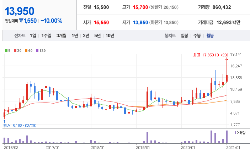Click the 13,353 y-axis label
This screenshot has width=250, height=155.
pyautogui.click(x=236, y=78)
